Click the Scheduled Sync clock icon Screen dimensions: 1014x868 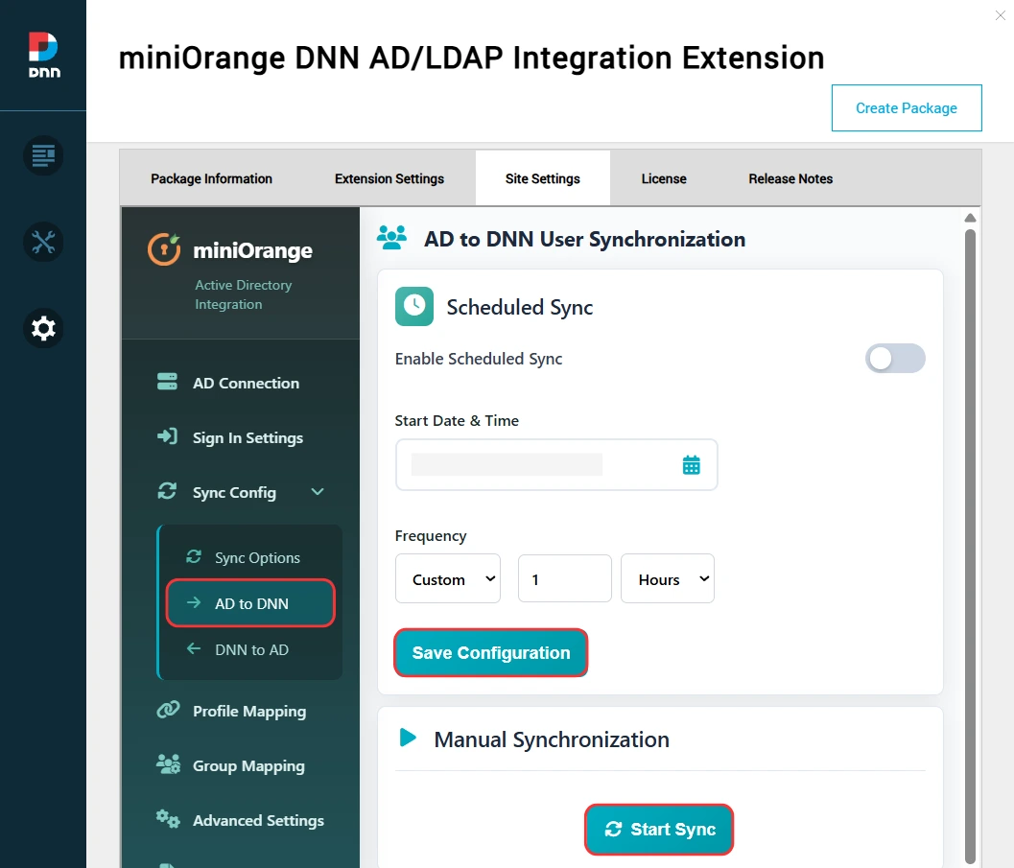[414, 306]
